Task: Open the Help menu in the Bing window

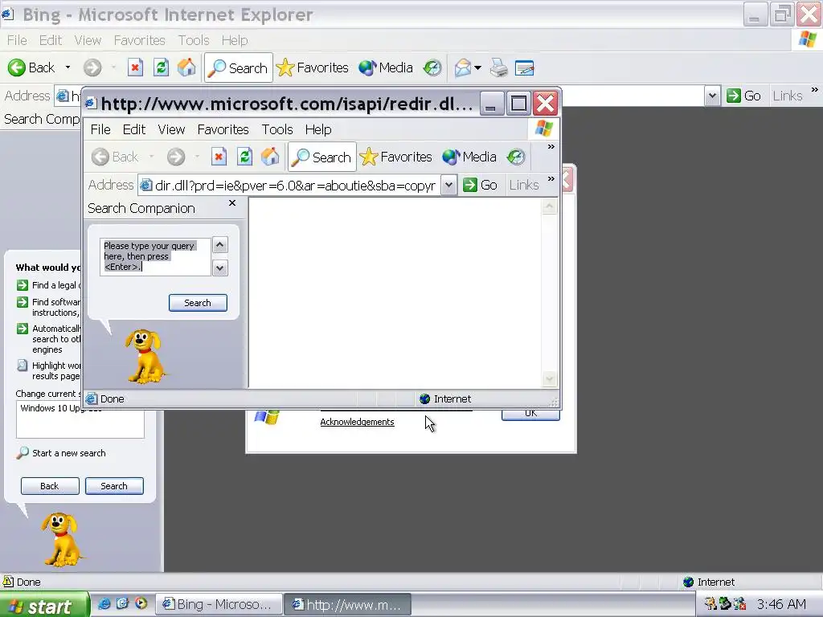Action: click(x=235, y=40)
